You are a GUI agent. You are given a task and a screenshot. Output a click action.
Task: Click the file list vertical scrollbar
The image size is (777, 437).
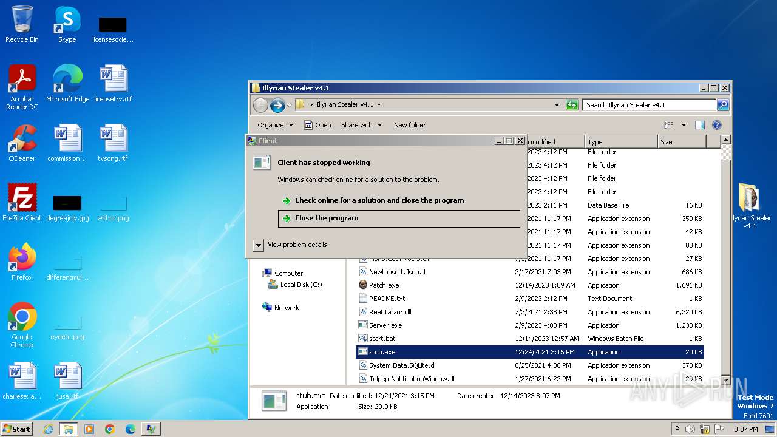(725, 260)
